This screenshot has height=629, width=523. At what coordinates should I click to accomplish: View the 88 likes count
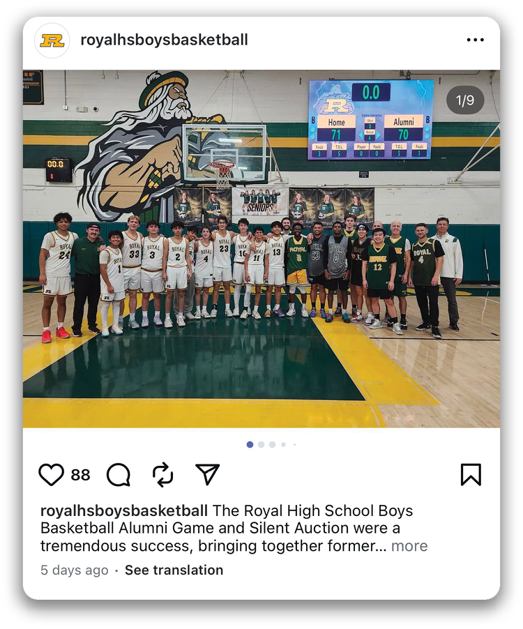point(80,475)
